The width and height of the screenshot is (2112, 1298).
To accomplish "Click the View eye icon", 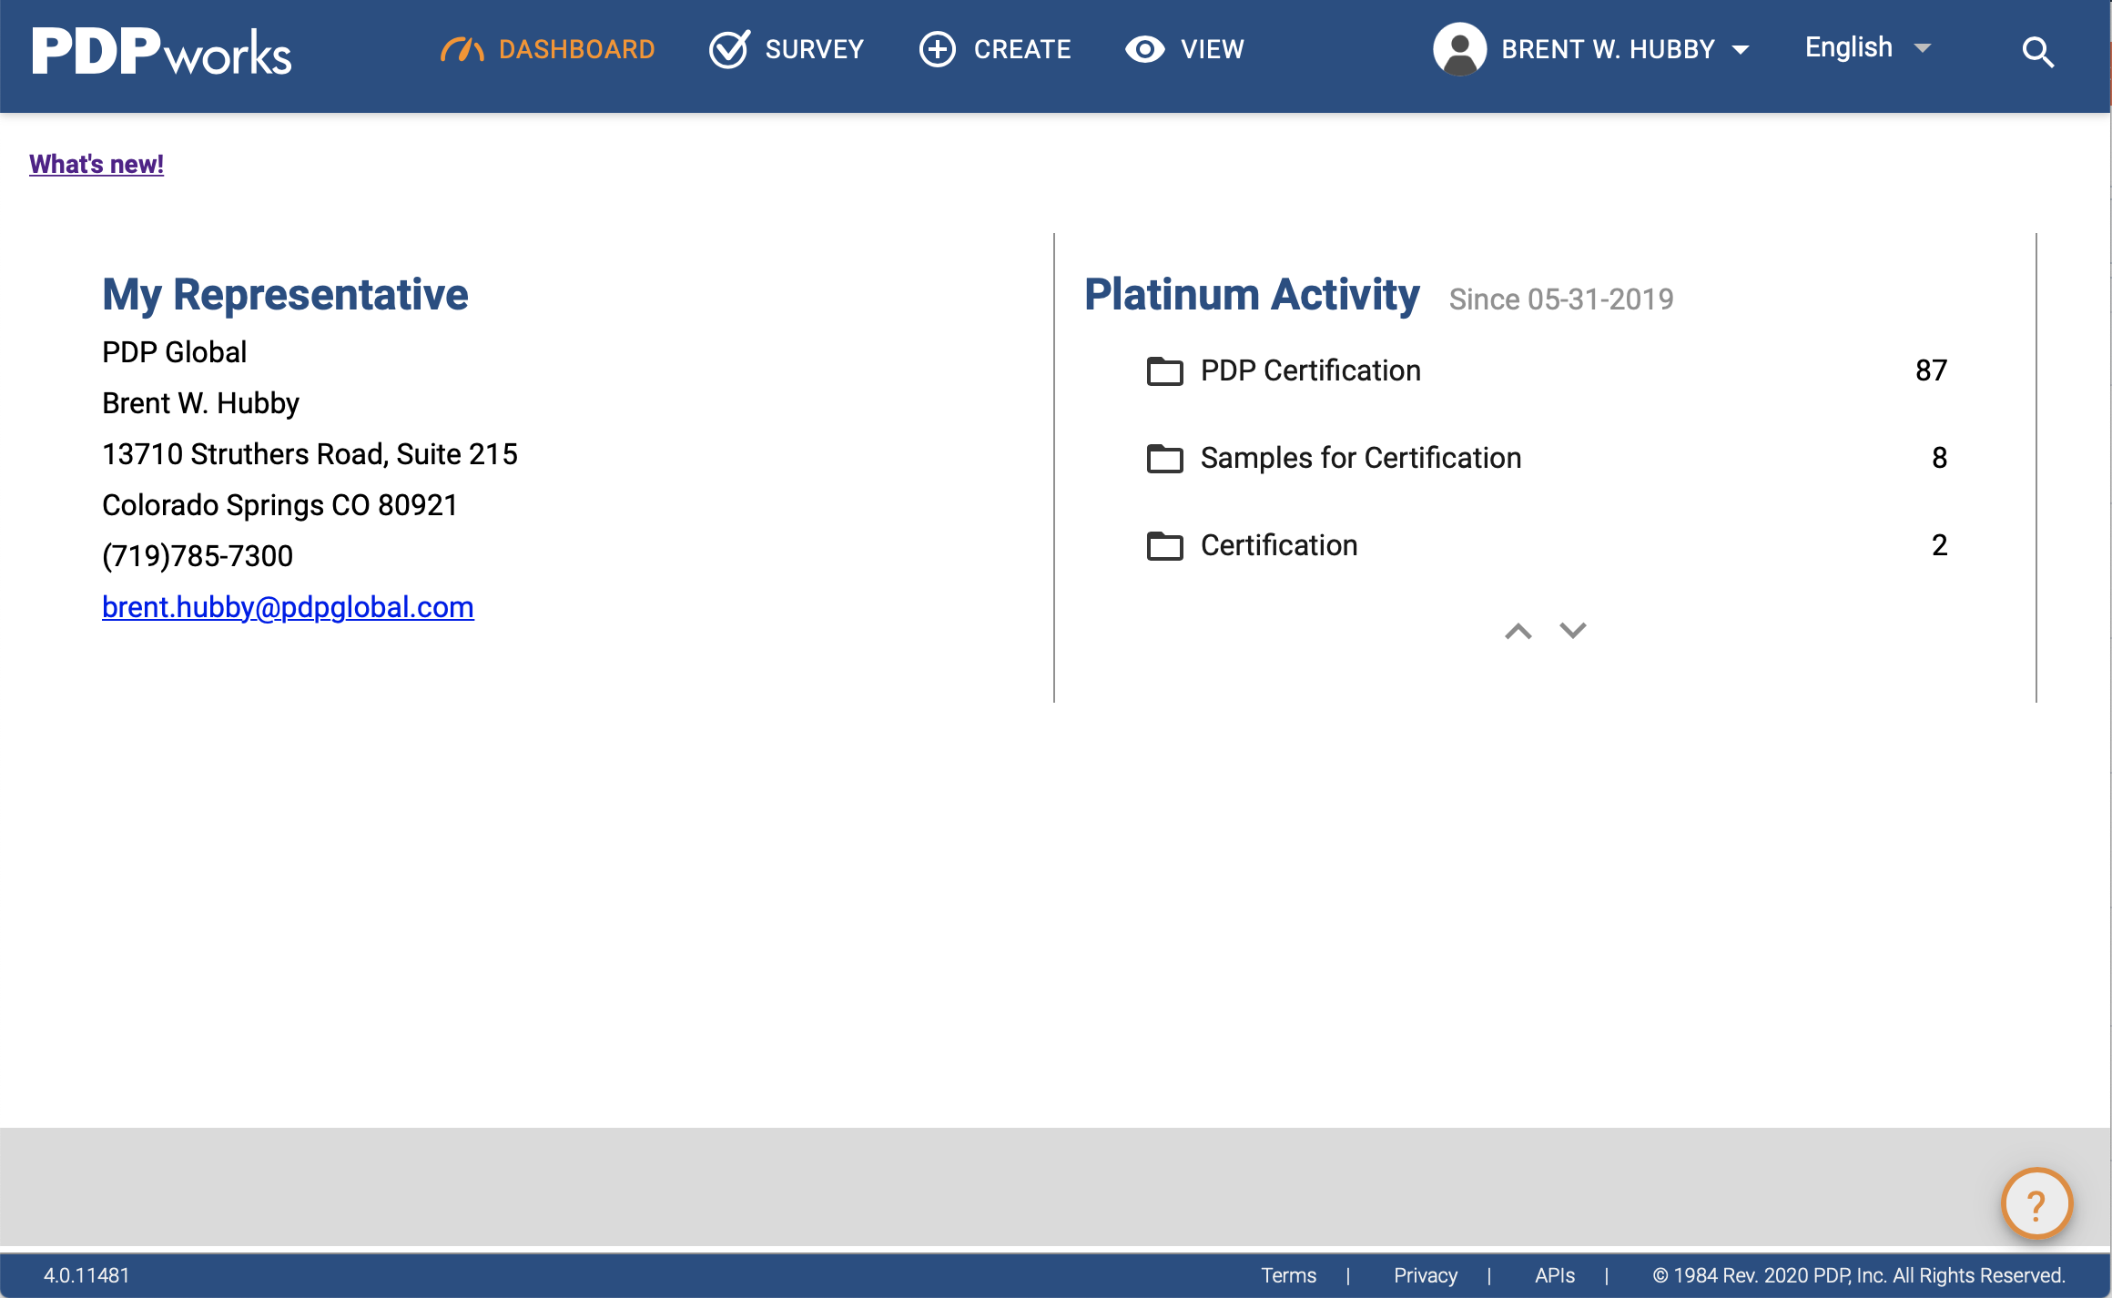I will tap(1144, 49).
